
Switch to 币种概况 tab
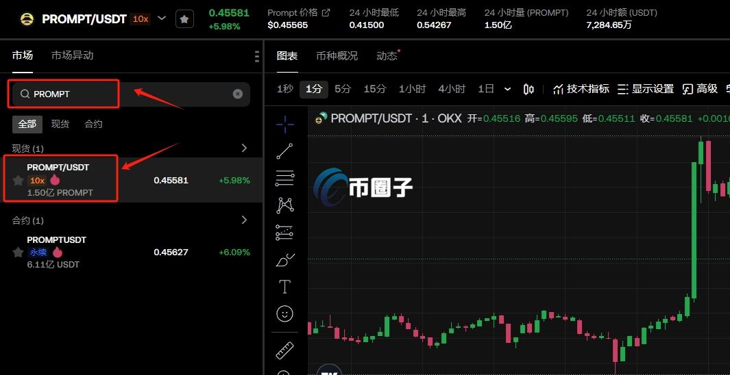337,55
